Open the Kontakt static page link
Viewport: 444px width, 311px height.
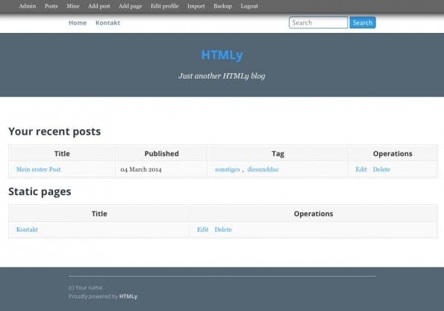pyautogui.click(x=27, y=230)
